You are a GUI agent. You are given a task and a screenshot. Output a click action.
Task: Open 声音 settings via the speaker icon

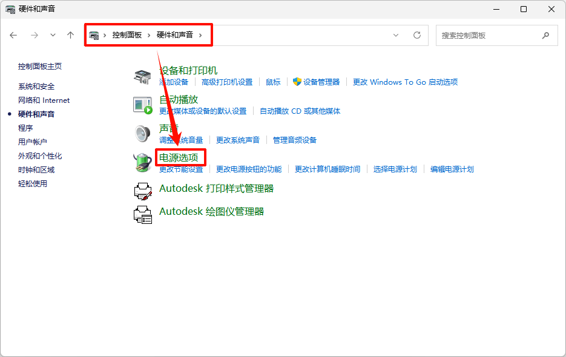point(143,134)
